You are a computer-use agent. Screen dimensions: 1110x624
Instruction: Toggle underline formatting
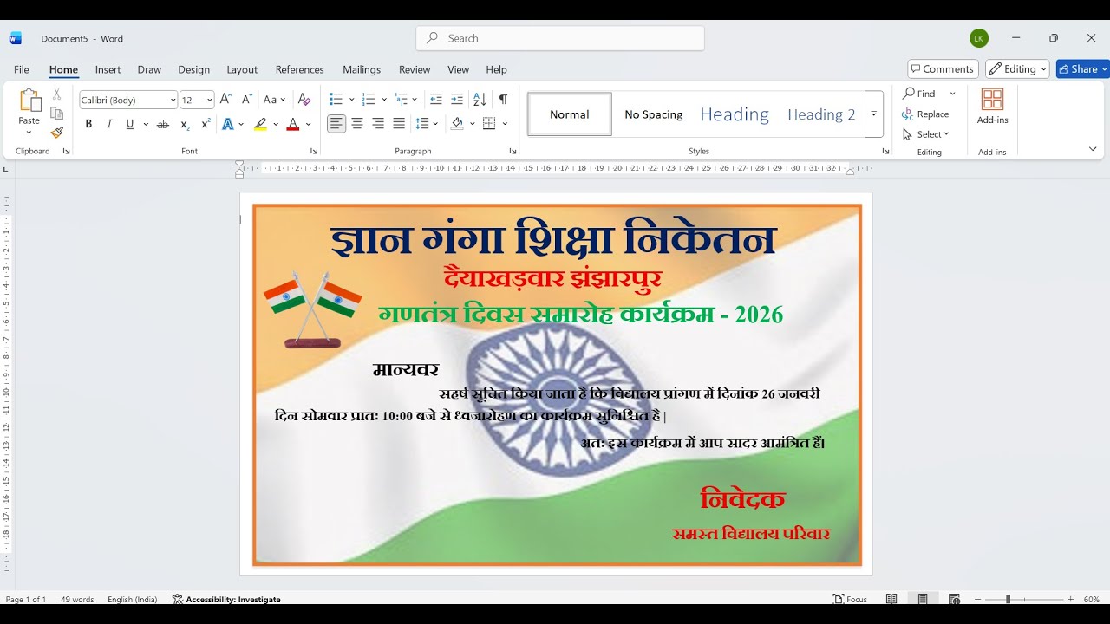[130, 124]
